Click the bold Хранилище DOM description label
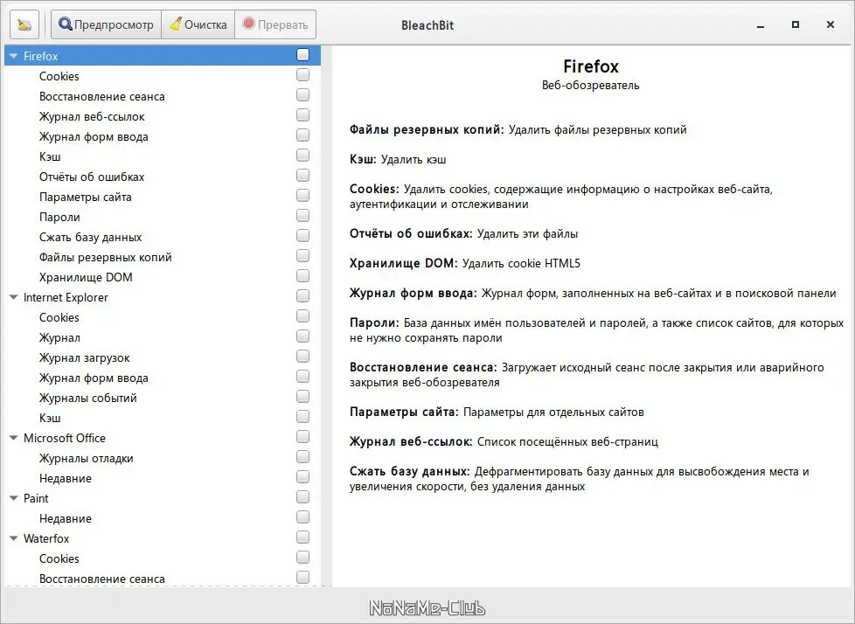 pyautogui.click(x=404, y=263)
